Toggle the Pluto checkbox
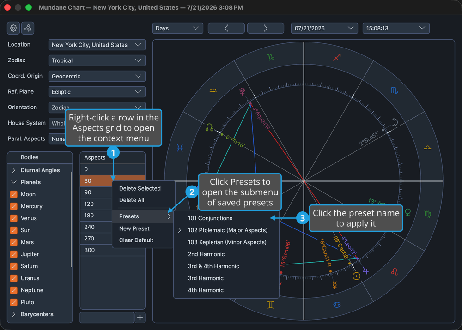 pos(13,302)
